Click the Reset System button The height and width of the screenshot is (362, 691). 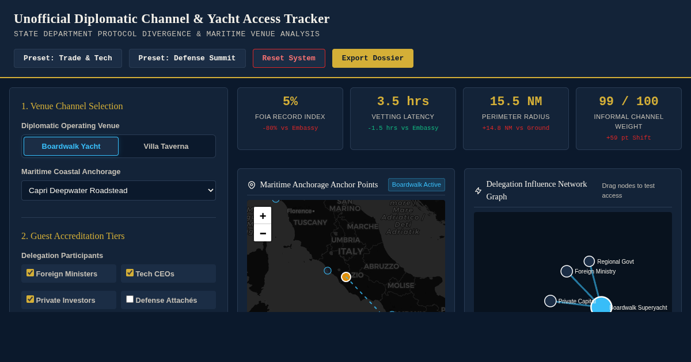tap(289, 58)
